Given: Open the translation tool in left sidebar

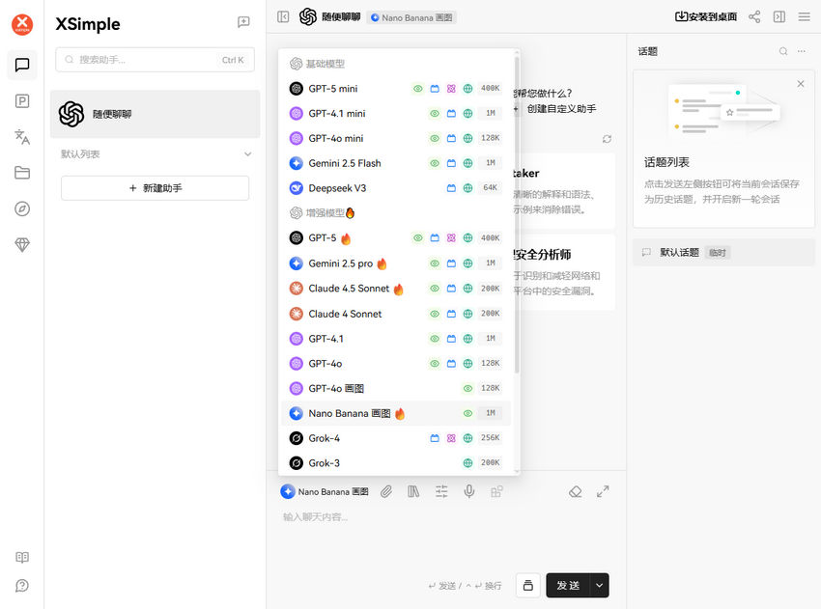Looking at the screenshot, I should (x=22, y=137).
